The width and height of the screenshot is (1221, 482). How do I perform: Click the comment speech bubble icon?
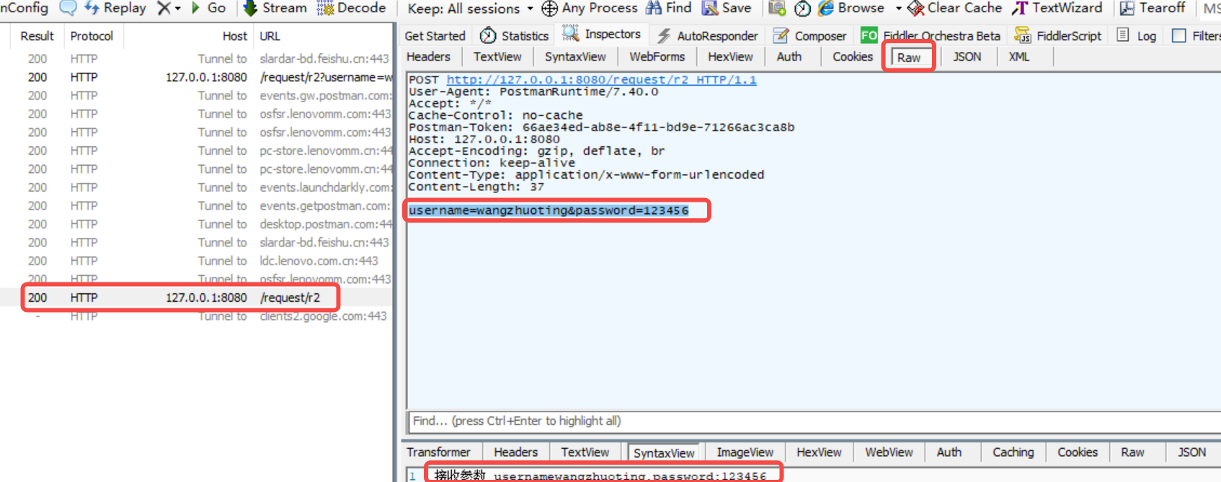(x=68, y=8)
